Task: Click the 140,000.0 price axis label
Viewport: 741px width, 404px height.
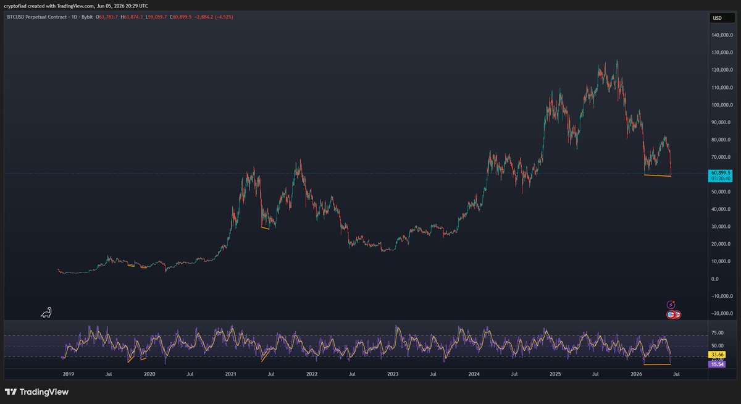Action: 722,35
